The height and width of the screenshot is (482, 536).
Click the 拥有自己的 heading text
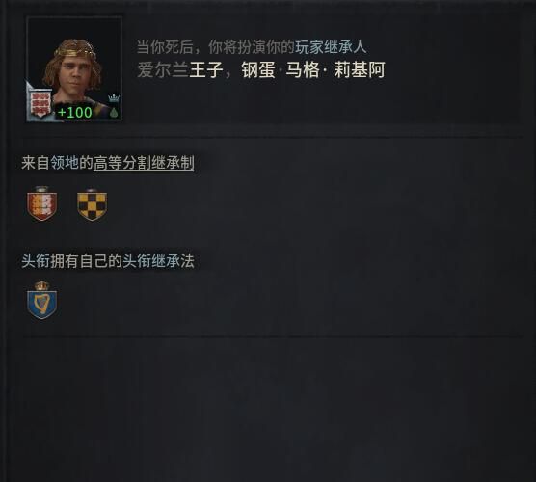(x=86, y=261)
